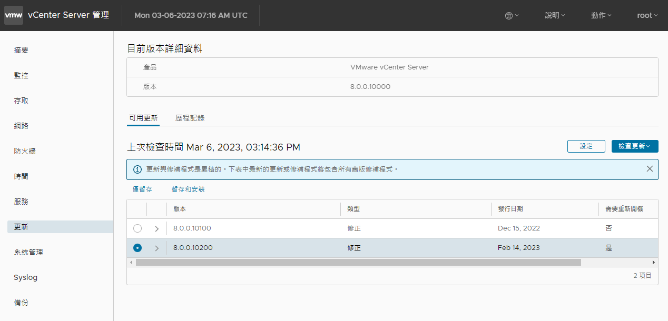Select the 8.0.0.10100 update radio button
The image size is (668, 321).
tap(137, 228)
